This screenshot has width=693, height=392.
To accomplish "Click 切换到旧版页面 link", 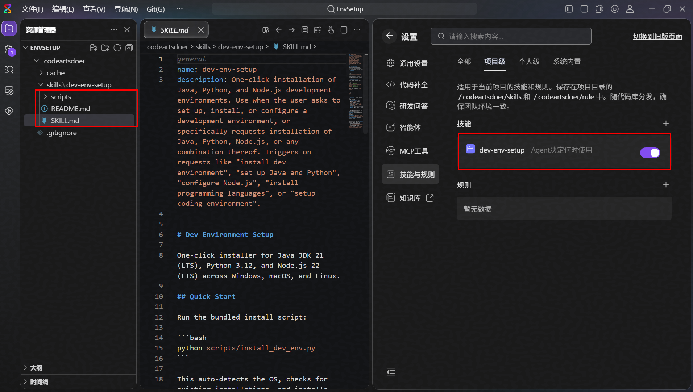I will (x=657, y=37).
